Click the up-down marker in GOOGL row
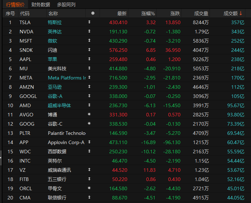 click(89, 96)
